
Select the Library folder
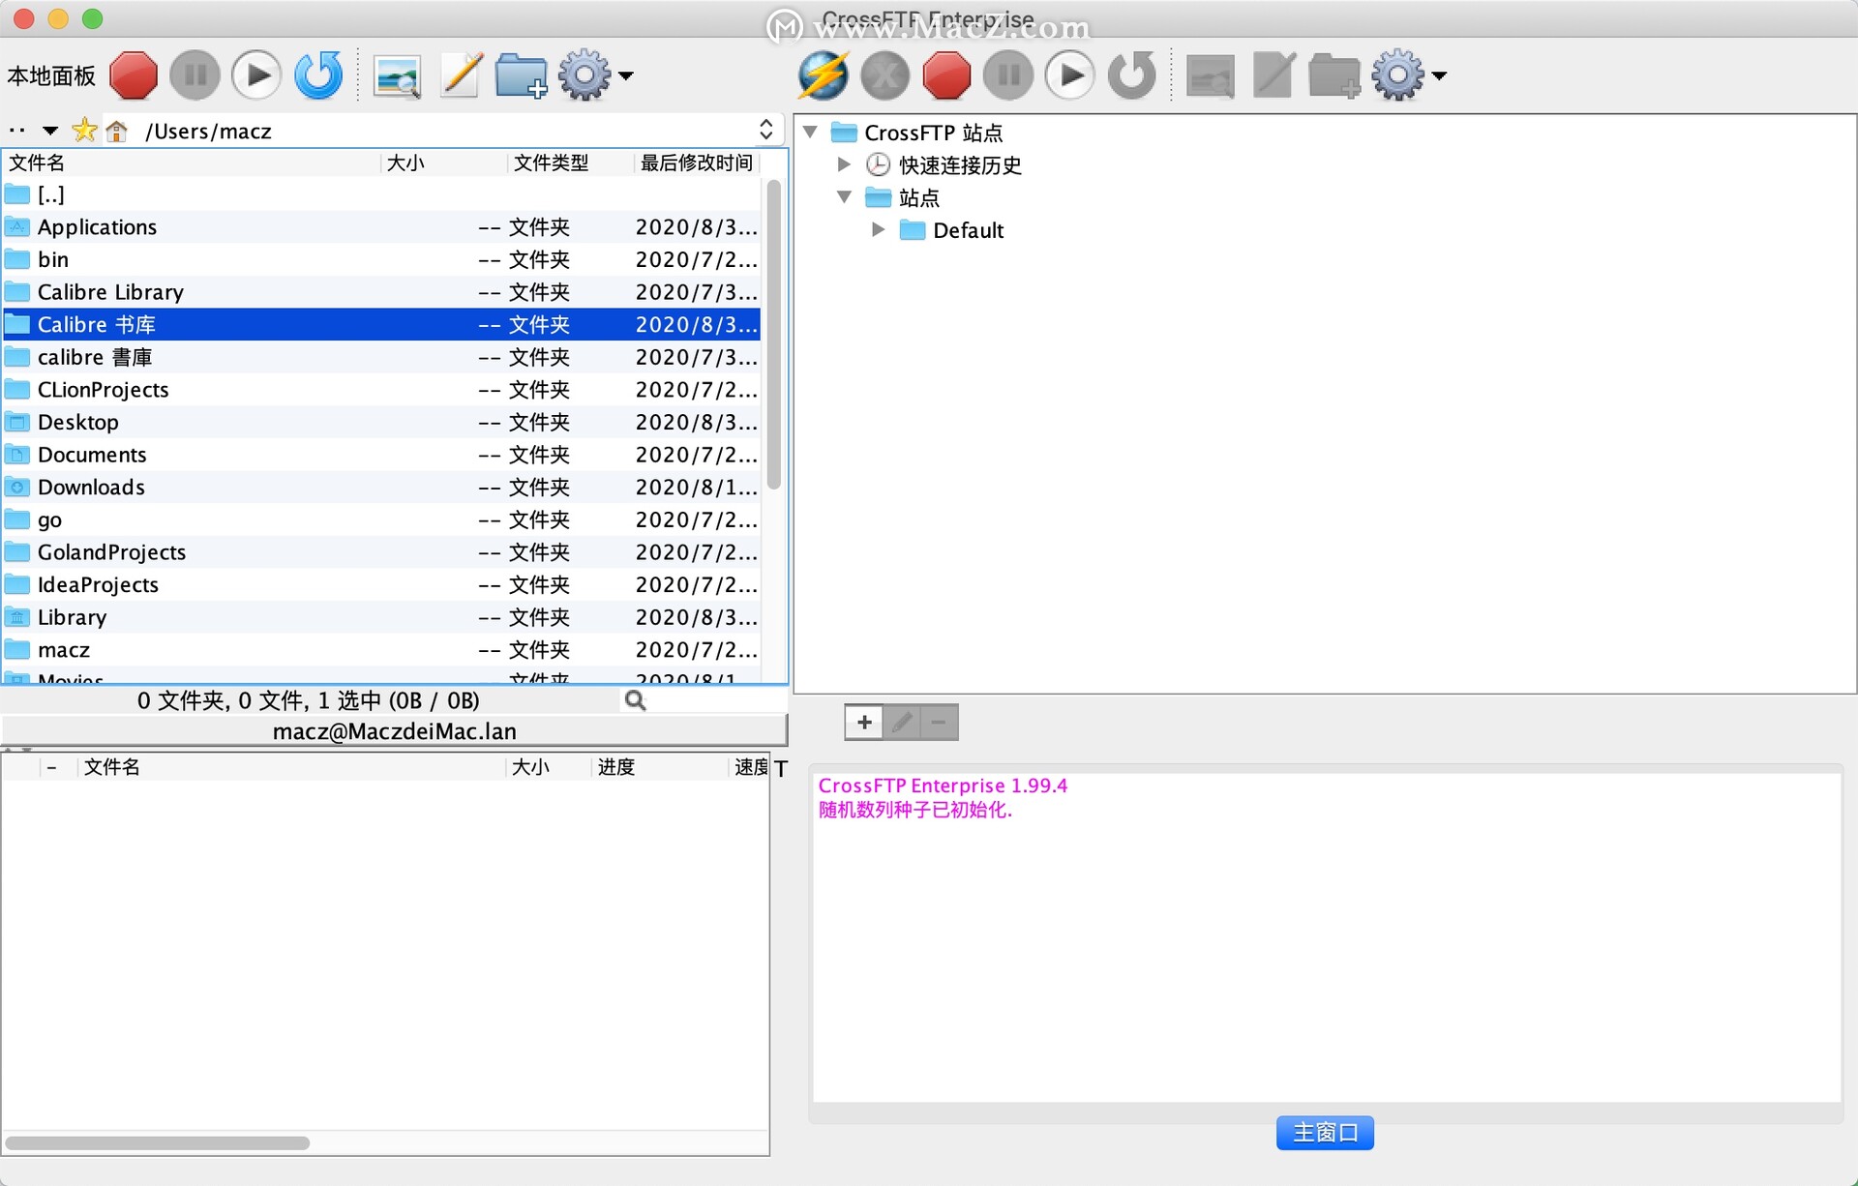[381, 617]
